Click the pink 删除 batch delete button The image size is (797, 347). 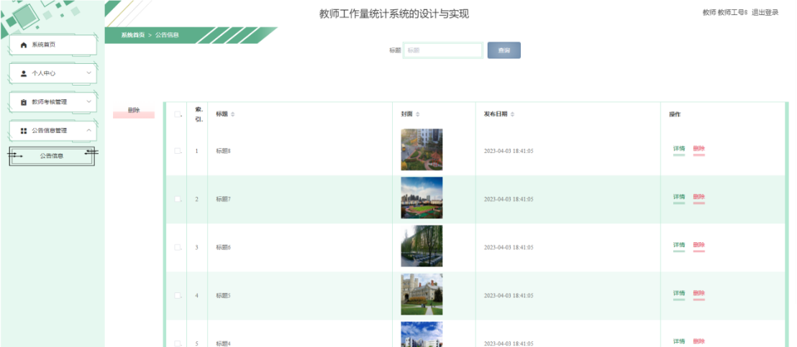[x=134, y=112]
